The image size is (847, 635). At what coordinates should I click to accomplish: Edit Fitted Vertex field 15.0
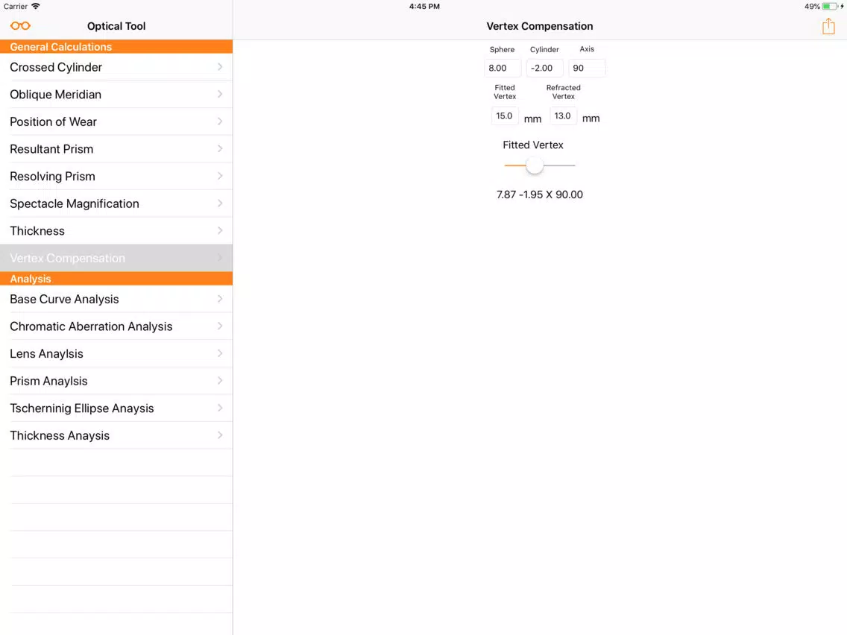tap(505, 116)
